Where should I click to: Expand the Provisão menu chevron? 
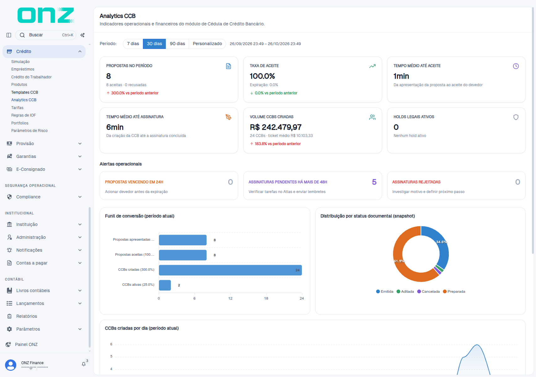(x=80, y=144)
